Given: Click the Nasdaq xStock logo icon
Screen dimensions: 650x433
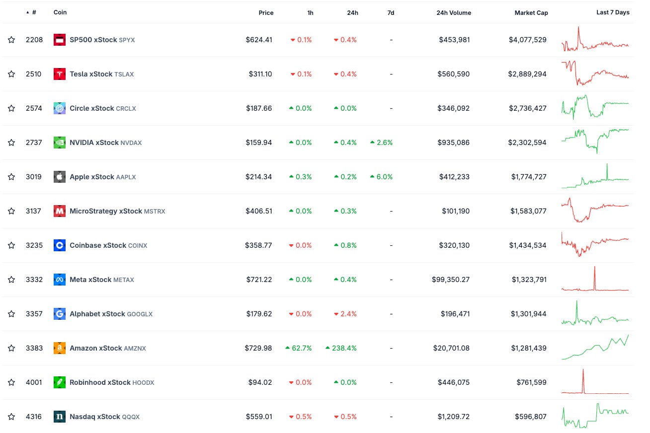Looking at the screenshot, I should pyautogui.click(x=60, y=417).
